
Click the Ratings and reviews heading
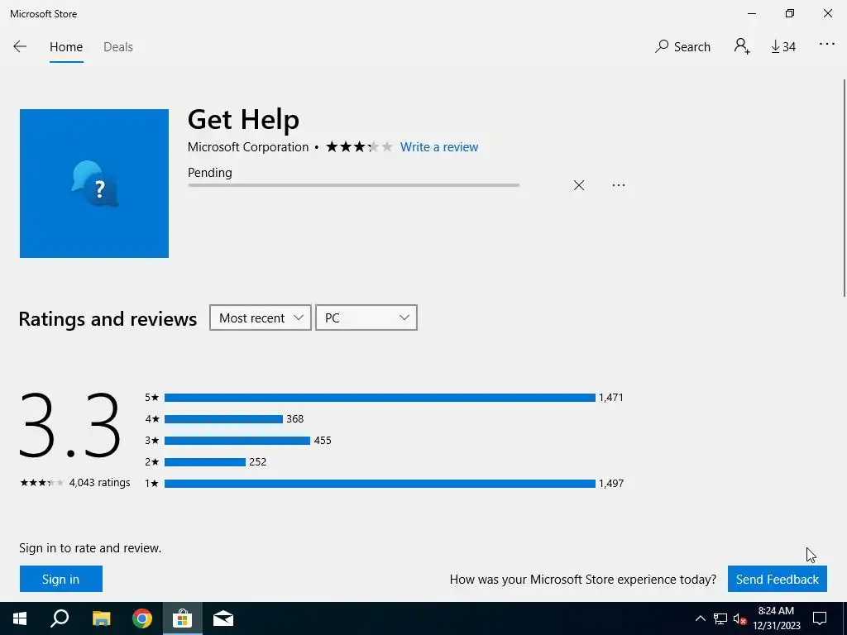click(x=108, y=318)
